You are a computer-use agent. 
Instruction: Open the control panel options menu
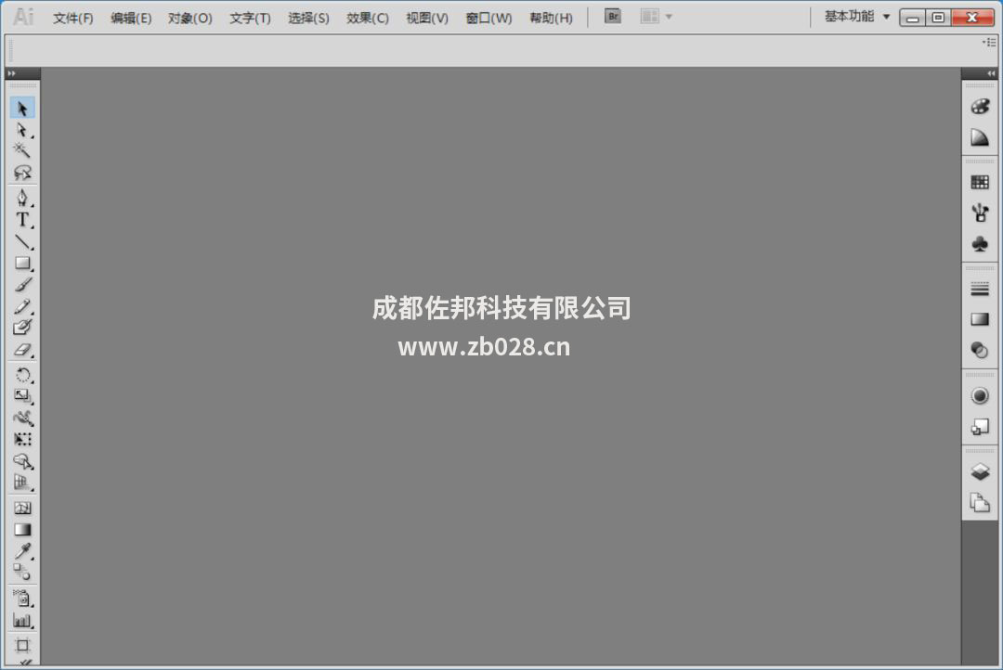[990, 42]
